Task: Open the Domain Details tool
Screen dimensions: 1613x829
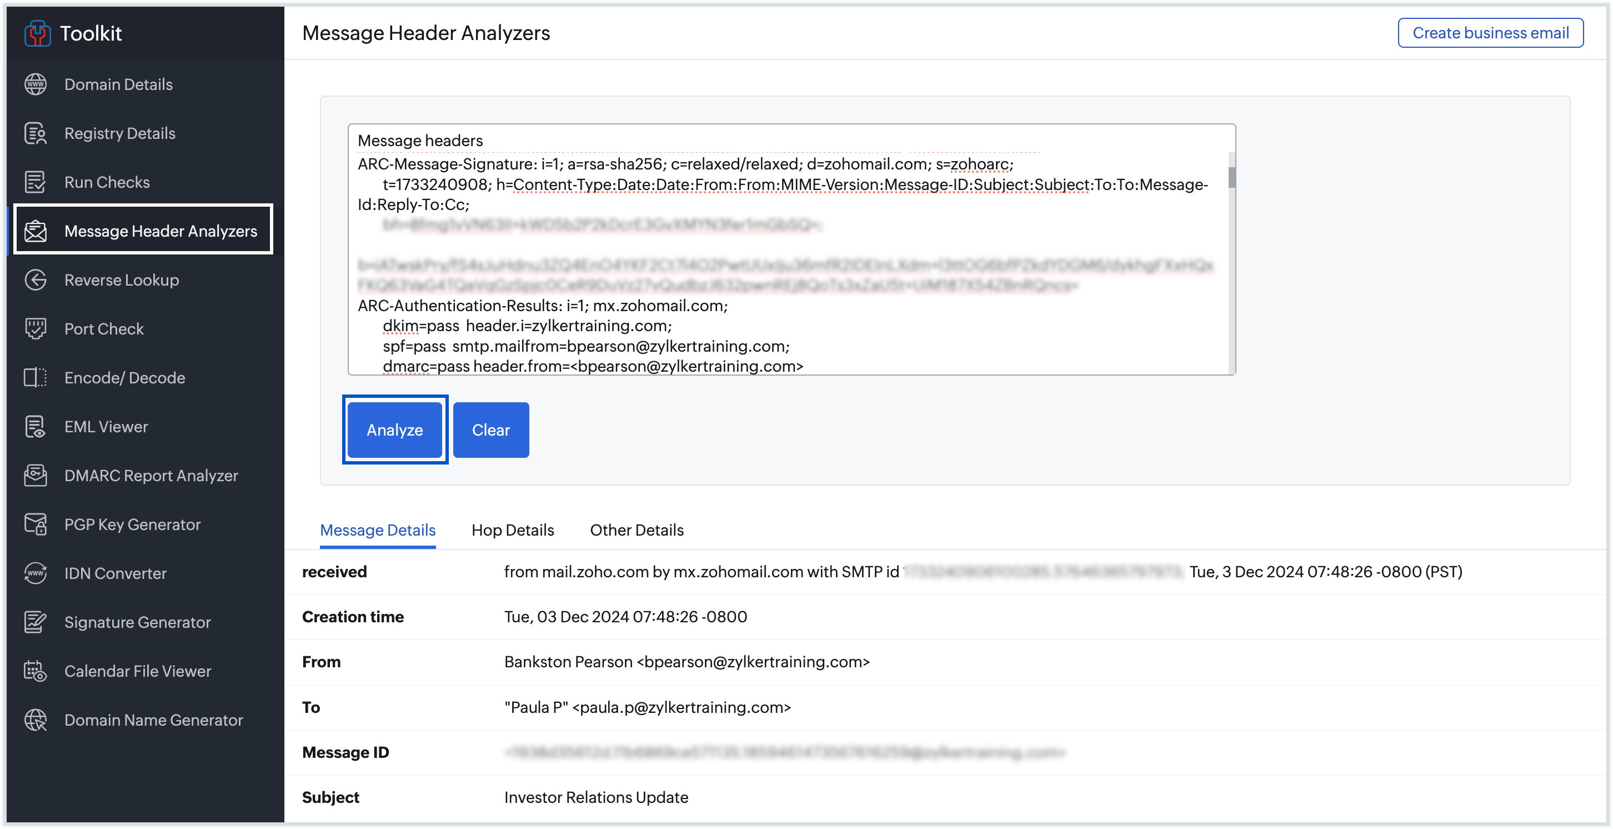Action: [x=118, y=84]
